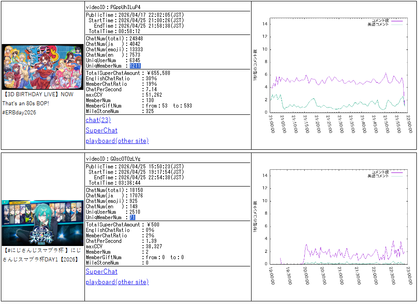420x305 pixels.
Task: Open playboard link for 3D Birthday Live video
Action: pyautogui.click(x=117, y=141)
